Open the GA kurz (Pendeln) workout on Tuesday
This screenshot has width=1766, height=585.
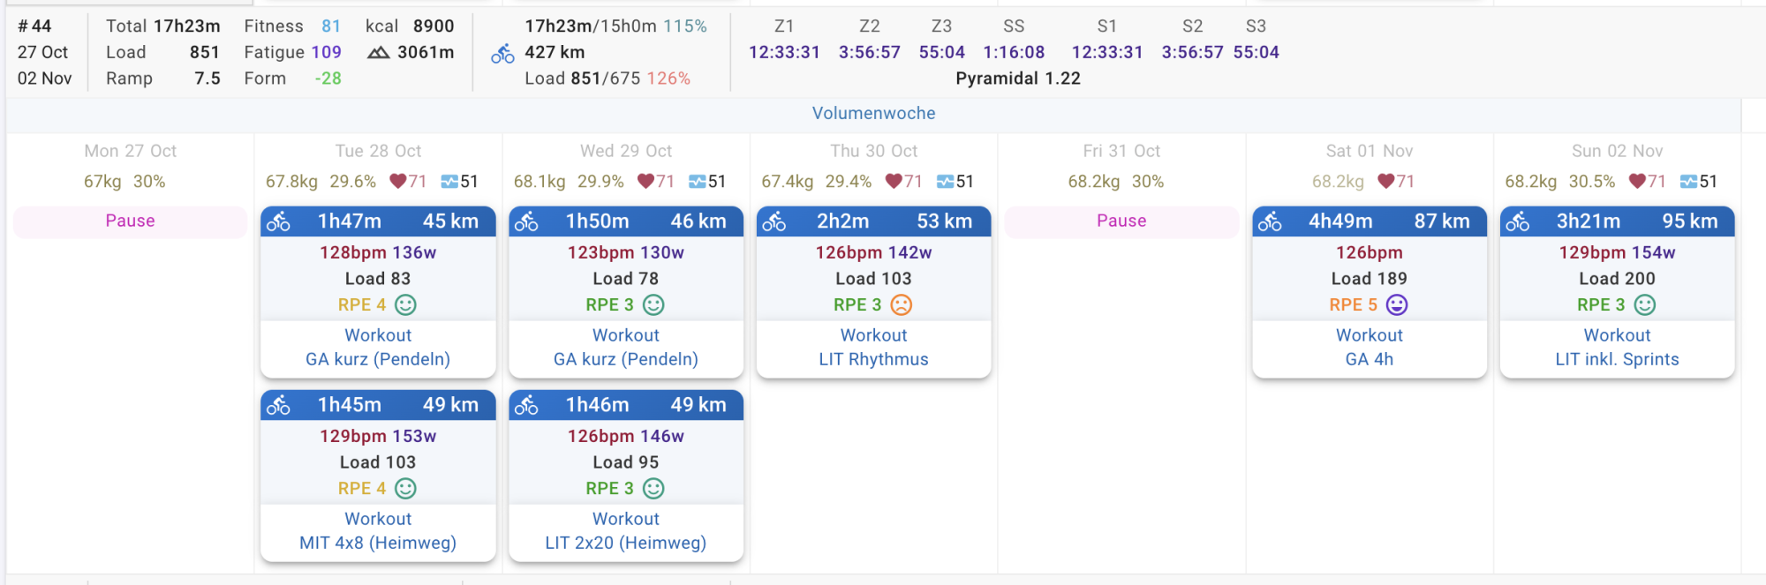pyautogui.click(x=378, y=359)
